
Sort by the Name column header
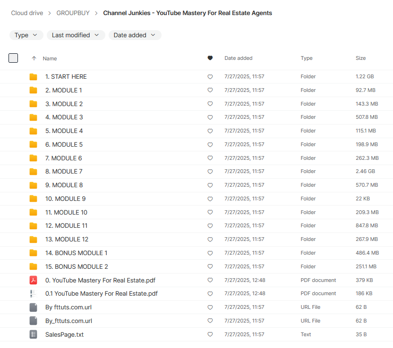click(x=50, y=58)
